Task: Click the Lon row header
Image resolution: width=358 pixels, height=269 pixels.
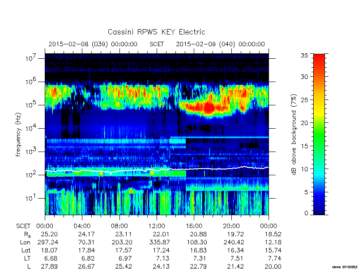Action: click(x=25, y=242)
